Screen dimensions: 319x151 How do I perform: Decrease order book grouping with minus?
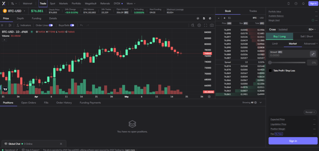pos(219,18)
